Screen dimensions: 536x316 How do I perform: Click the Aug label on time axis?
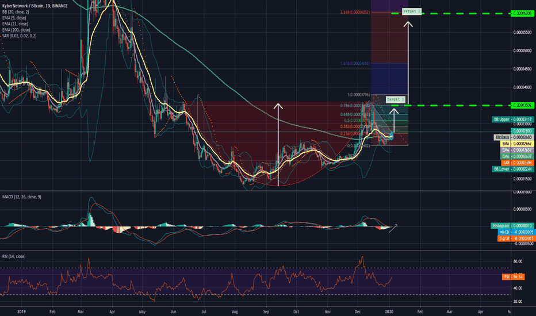pos(235,311)
